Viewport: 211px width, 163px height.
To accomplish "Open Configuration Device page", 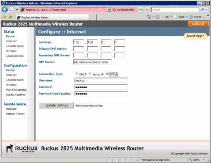I will tap(10, 70).
